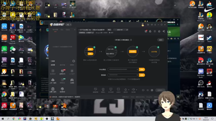
Task: Mute the speaker
Action: click(133, 90)
